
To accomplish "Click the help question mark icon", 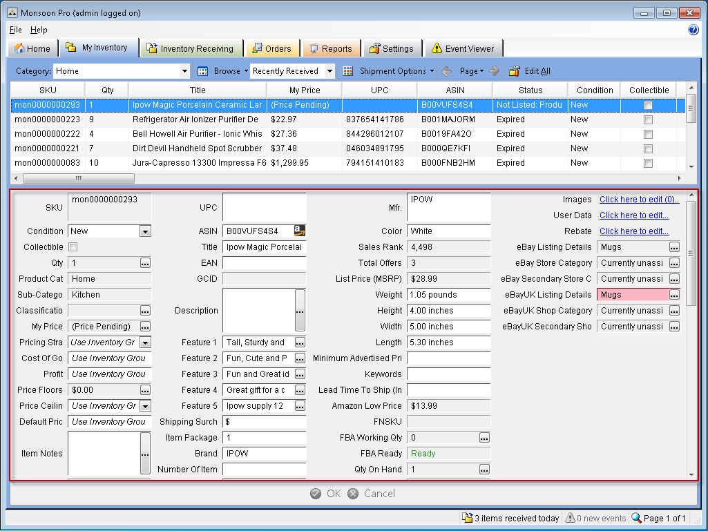I will [693, 30].
